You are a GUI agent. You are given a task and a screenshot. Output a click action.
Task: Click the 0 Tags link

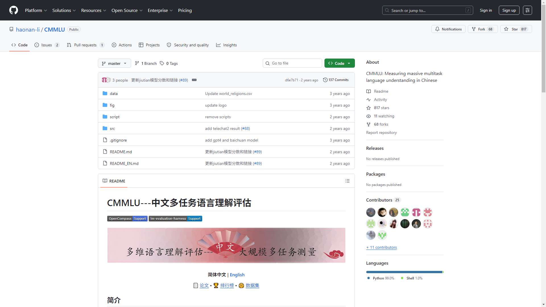pyautogui.click(x=169, y=63)
